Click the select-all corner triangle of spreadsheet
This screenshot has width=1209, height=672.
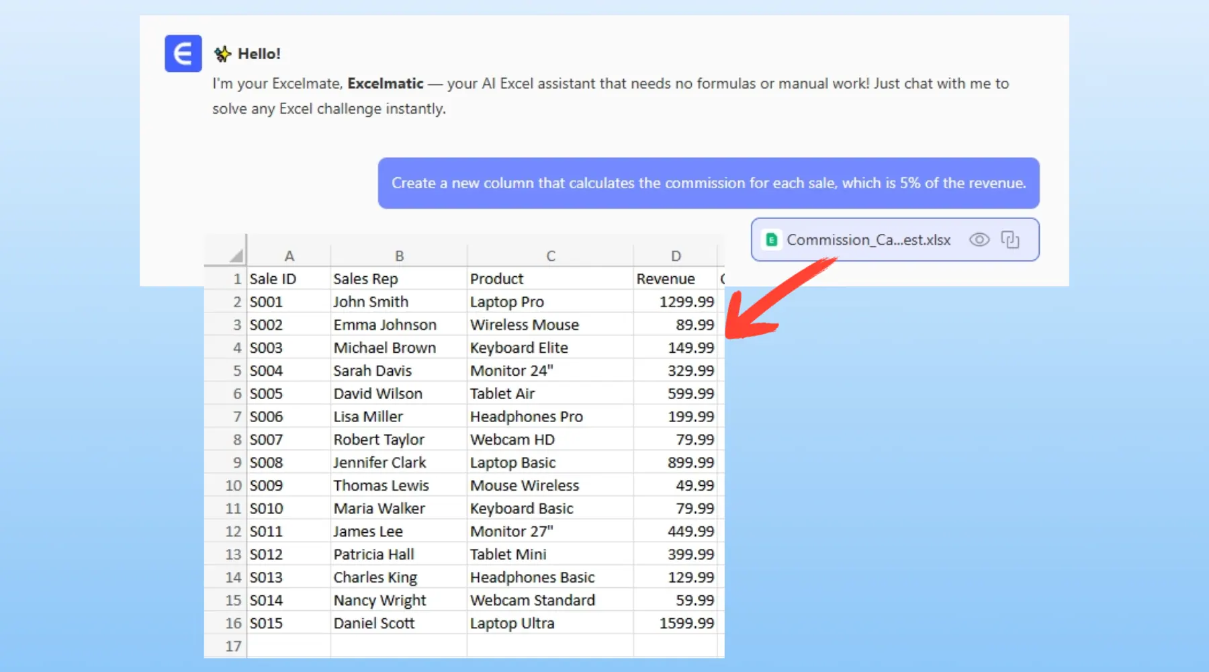coord(235,255)
